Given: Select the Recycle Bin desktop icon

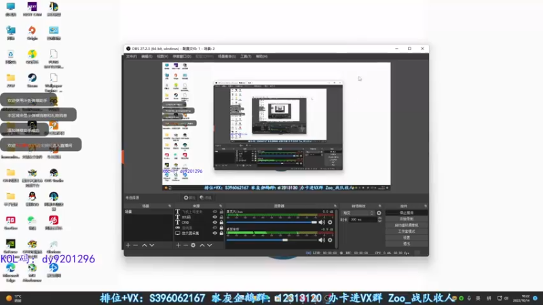Looking at the screenshot, I should [x=11, y=57].
